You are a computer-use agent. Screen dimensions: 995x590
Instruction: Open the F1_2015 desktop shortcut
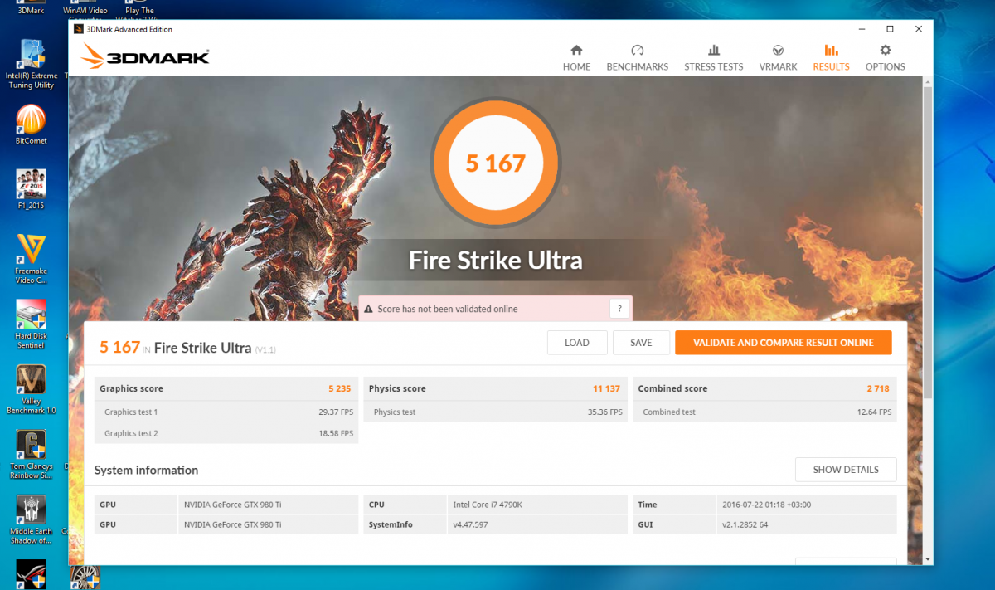coord(31,189)
